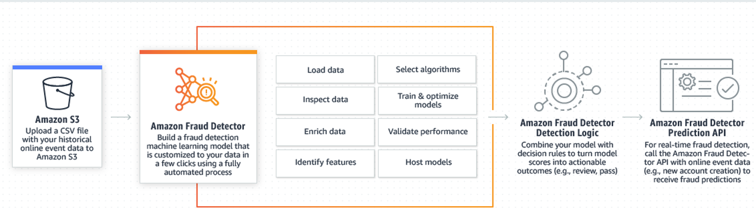
Task: Click the arrow pointing to Prediction API
Action: click(632, 116)
